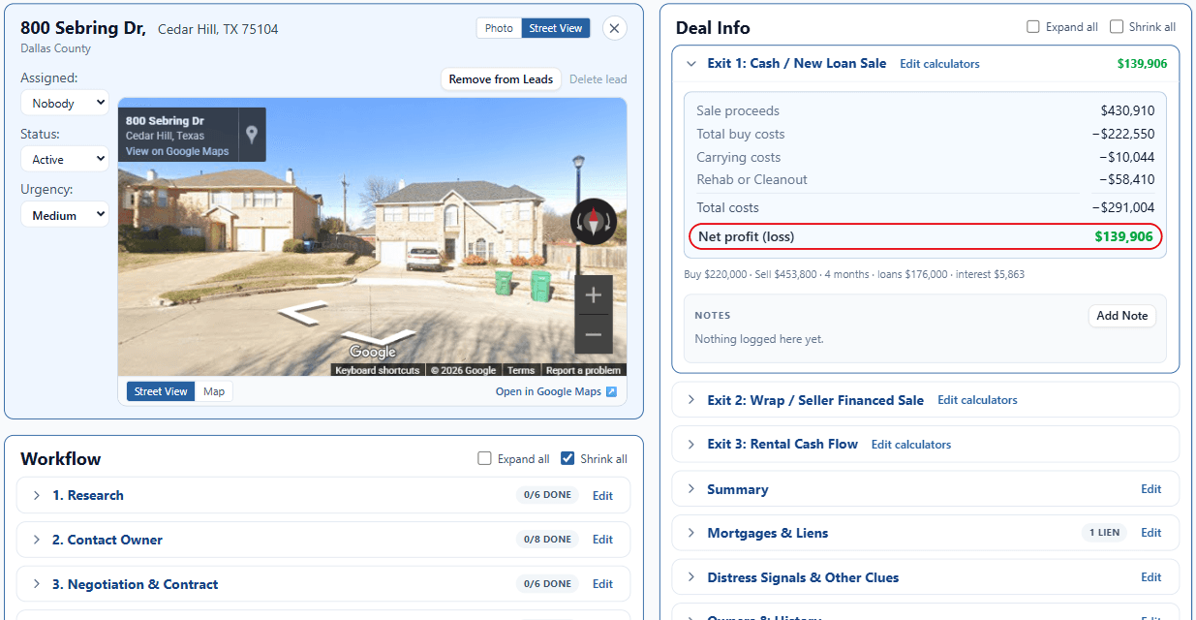This screenshot has width=1196, height=620.
Task: Check Shrink all in Deal Info
Action: tap(1117, 27)
